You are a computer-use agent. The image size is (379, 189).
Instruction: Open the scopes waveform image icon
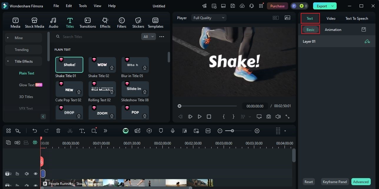click(287, 18)
